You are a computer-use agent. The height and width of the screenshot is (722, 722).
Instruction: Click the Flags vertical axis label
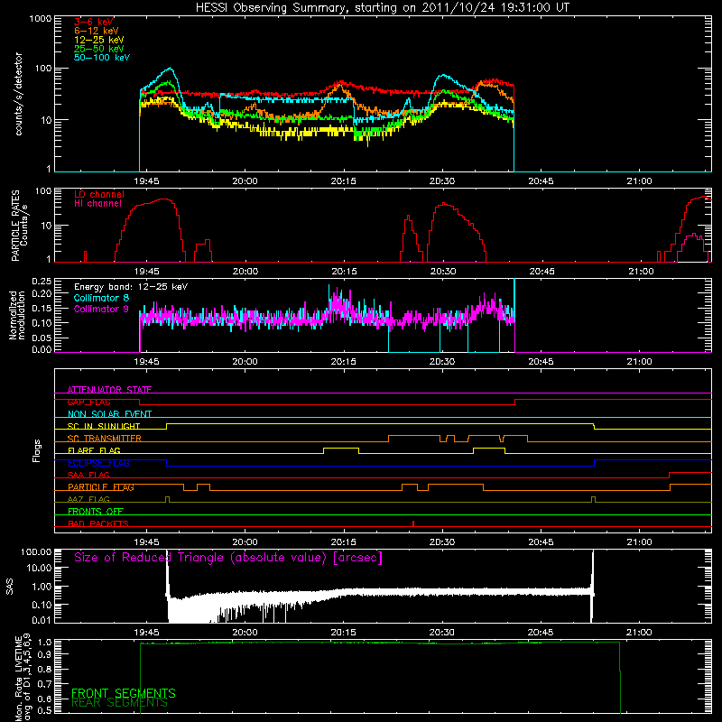pyautogui.click(x=37, y=450)
